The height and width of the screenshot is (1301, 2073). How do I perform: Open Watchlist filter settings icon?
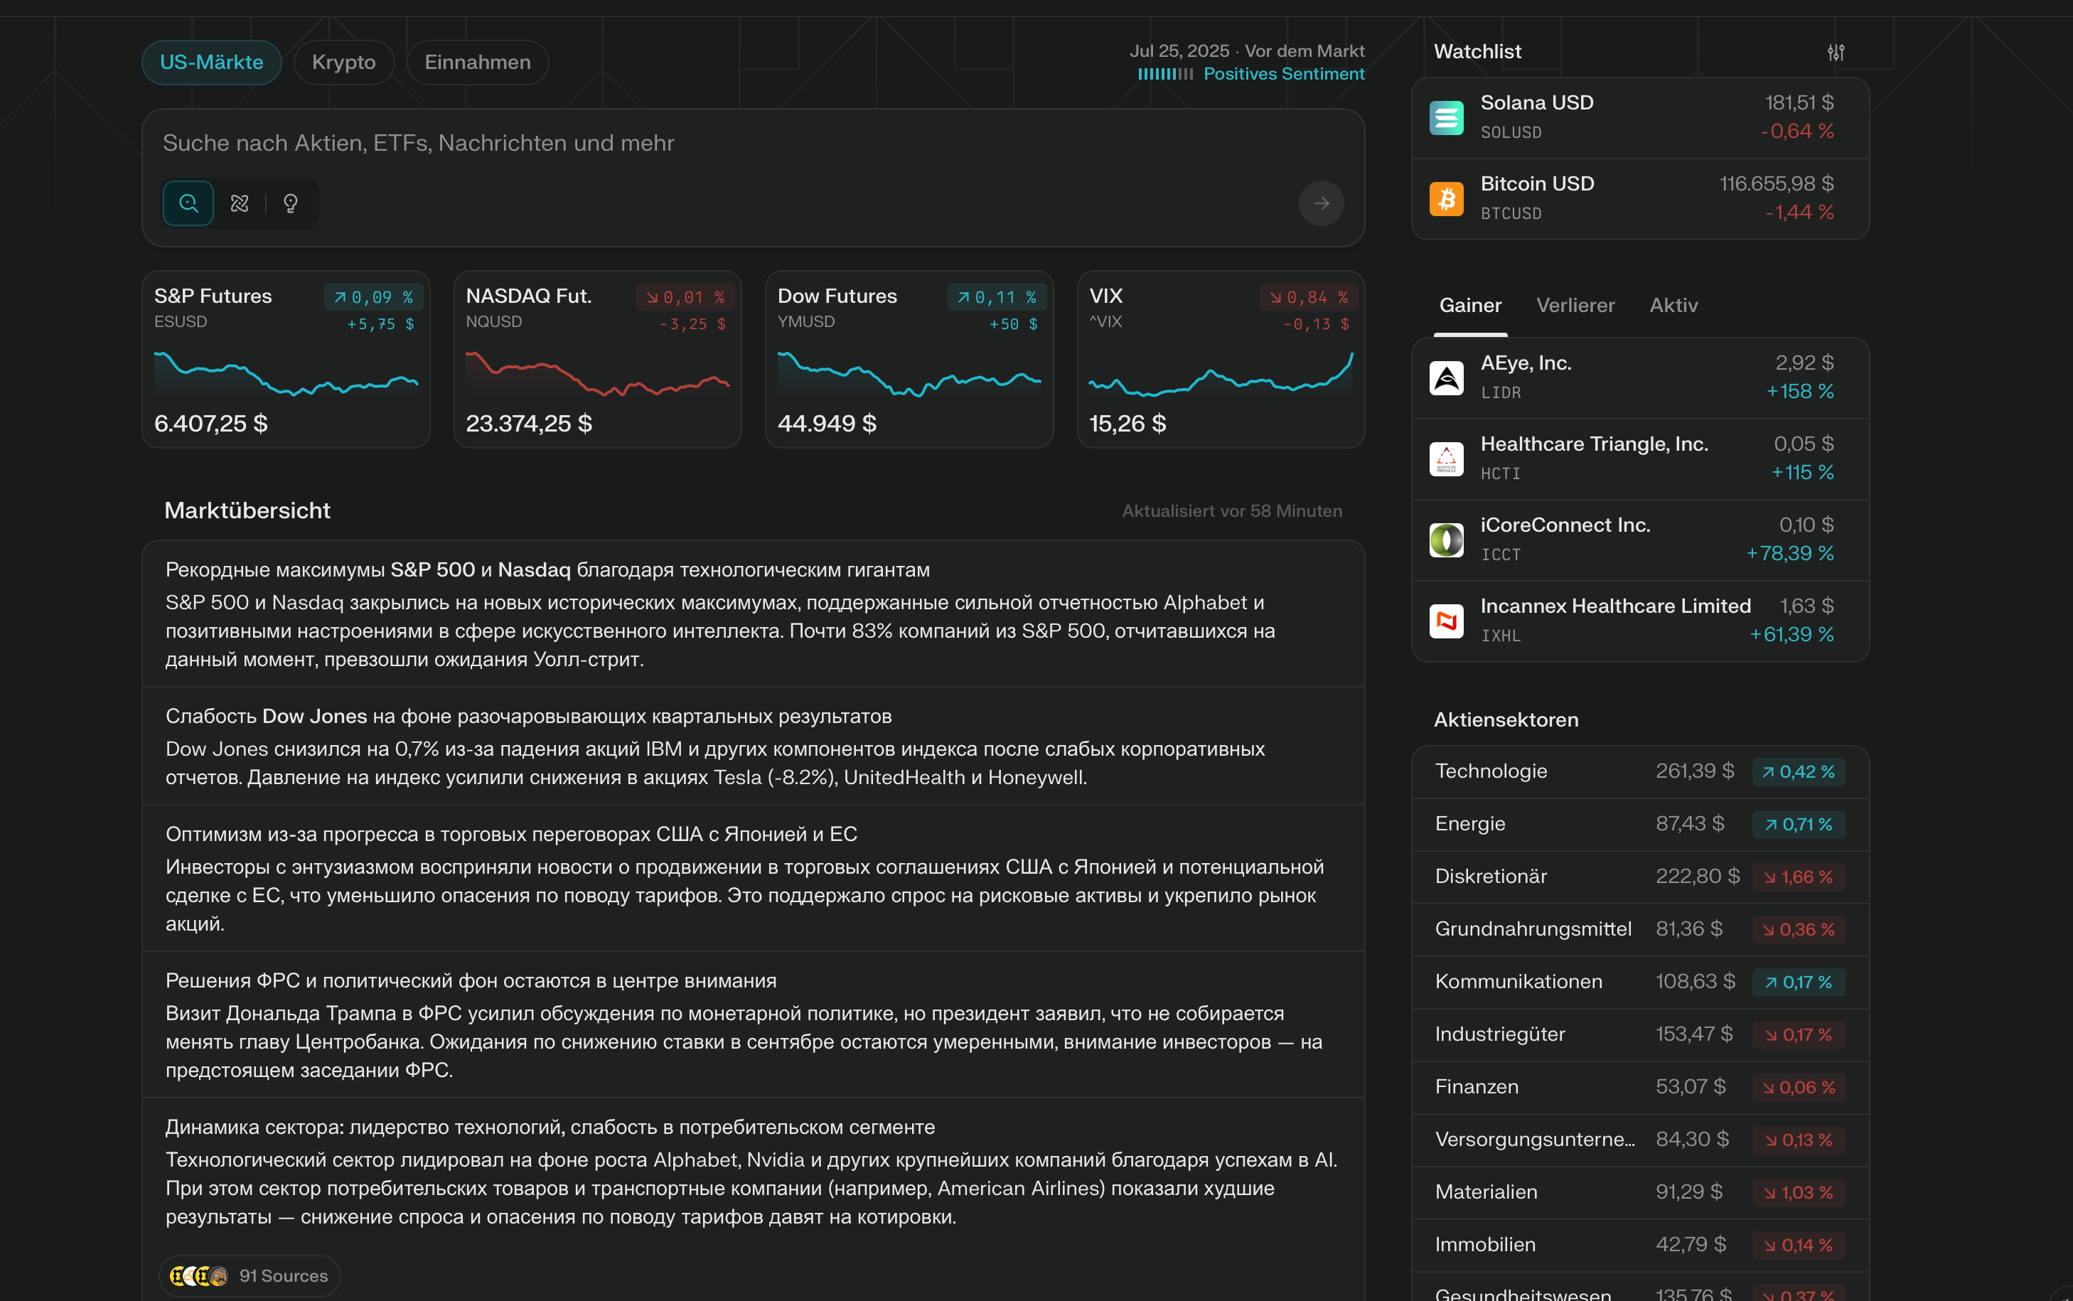coord(1836,53)
